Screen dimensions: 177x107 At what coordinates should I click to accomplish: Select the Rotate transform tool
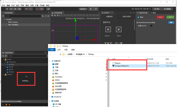11,9
